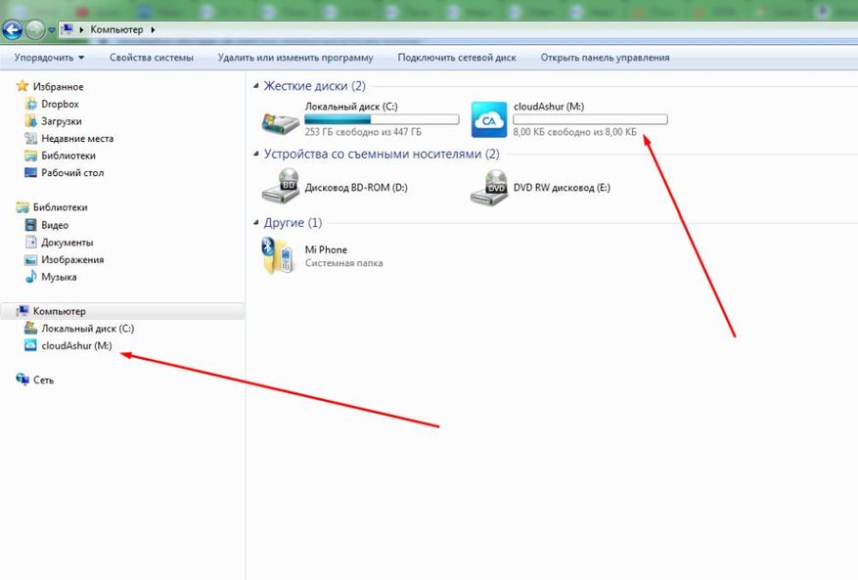Image resolution: width=858 pixels, height=580 pixels.
Task: Click the Back navigation arrow button
Action: tap(12, 29)
